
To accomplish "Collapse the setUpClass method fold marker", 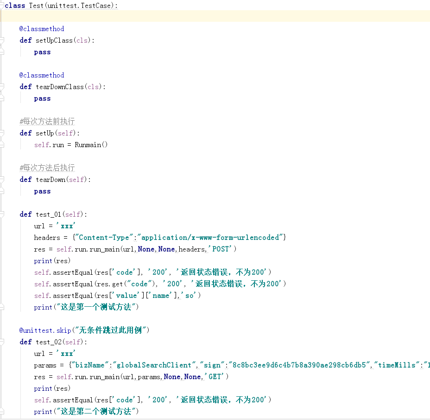I will pos(2,40).
